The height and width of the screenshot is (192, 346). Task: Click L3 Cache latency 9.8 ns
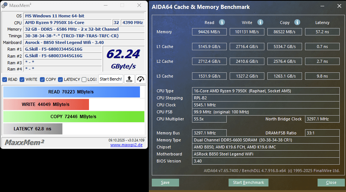pos(322,76)
